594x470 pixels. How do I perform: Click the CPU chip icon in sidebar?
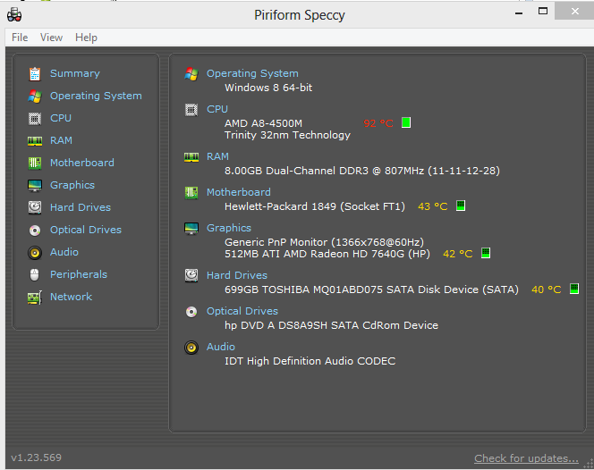[x=35, y=119]
